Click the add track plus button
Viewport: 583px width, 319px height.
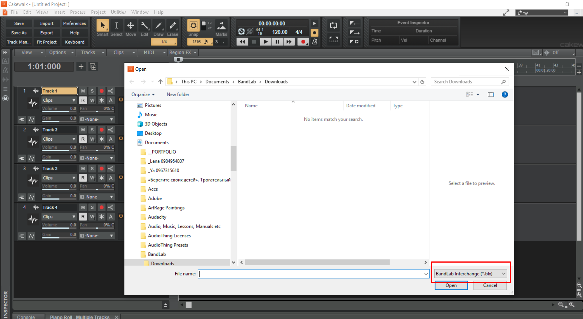click(x=81, y=66)
